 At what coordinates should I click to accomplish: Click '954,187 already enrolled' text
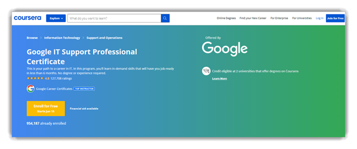tap(46, 123)
